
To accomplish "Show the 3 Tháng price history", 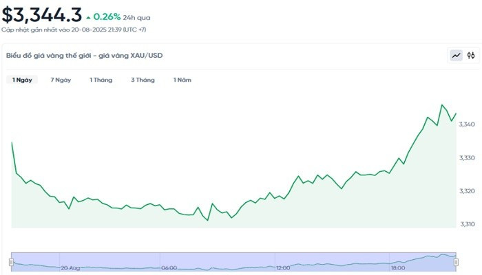I will point(143,80).
